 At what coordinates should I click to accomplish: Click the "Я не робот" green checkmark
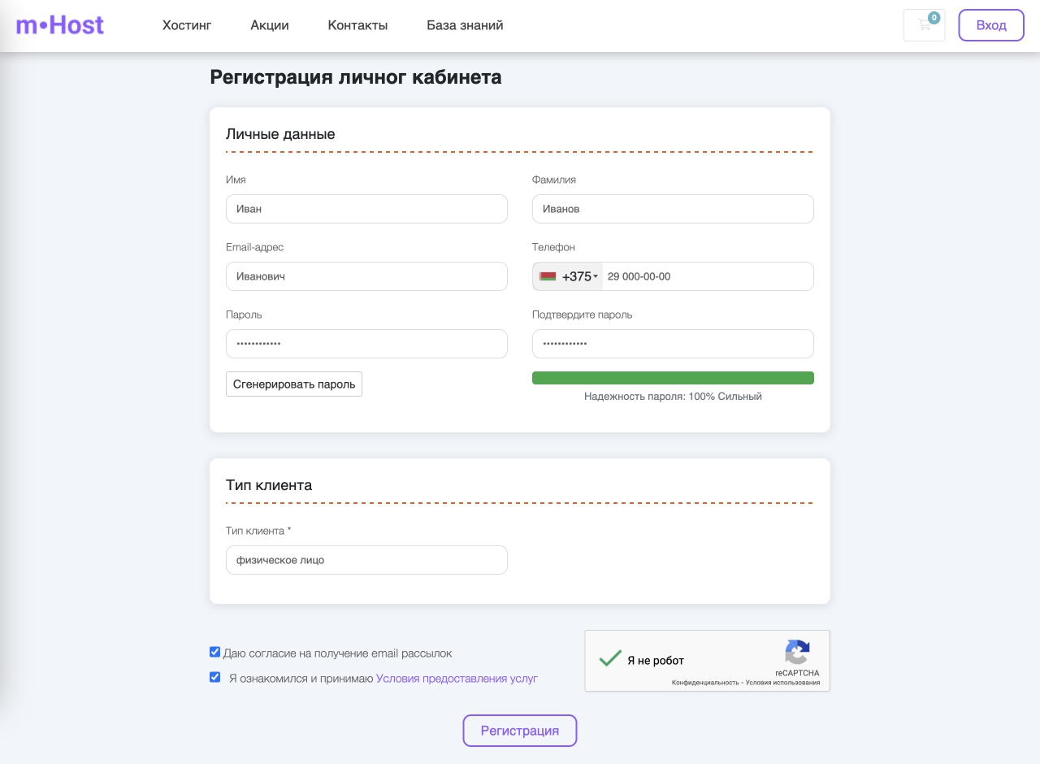click(x=610, y=659)
